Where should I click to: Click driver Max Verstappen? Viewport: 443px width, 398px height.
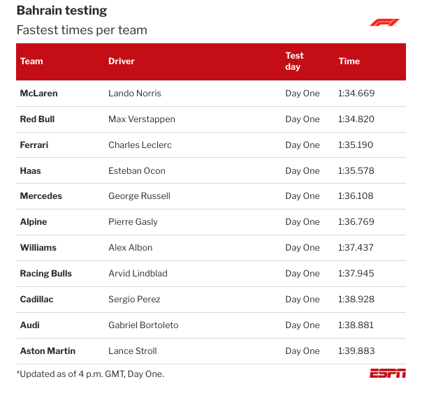[142, 119]
